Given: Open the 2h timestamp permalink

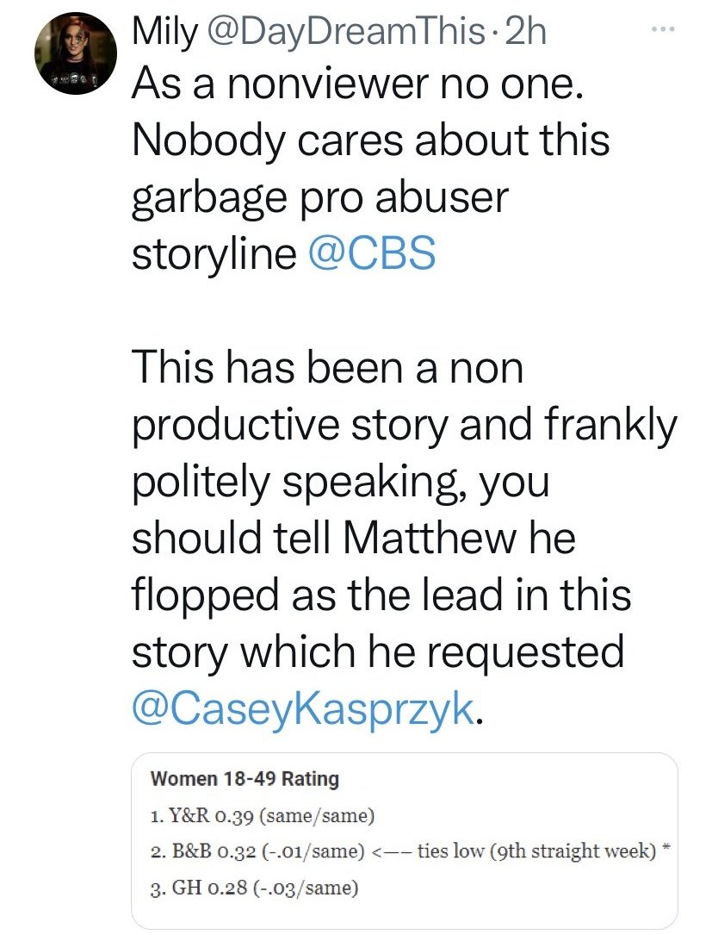Looking at the screenshot, I should coord(525,32).
